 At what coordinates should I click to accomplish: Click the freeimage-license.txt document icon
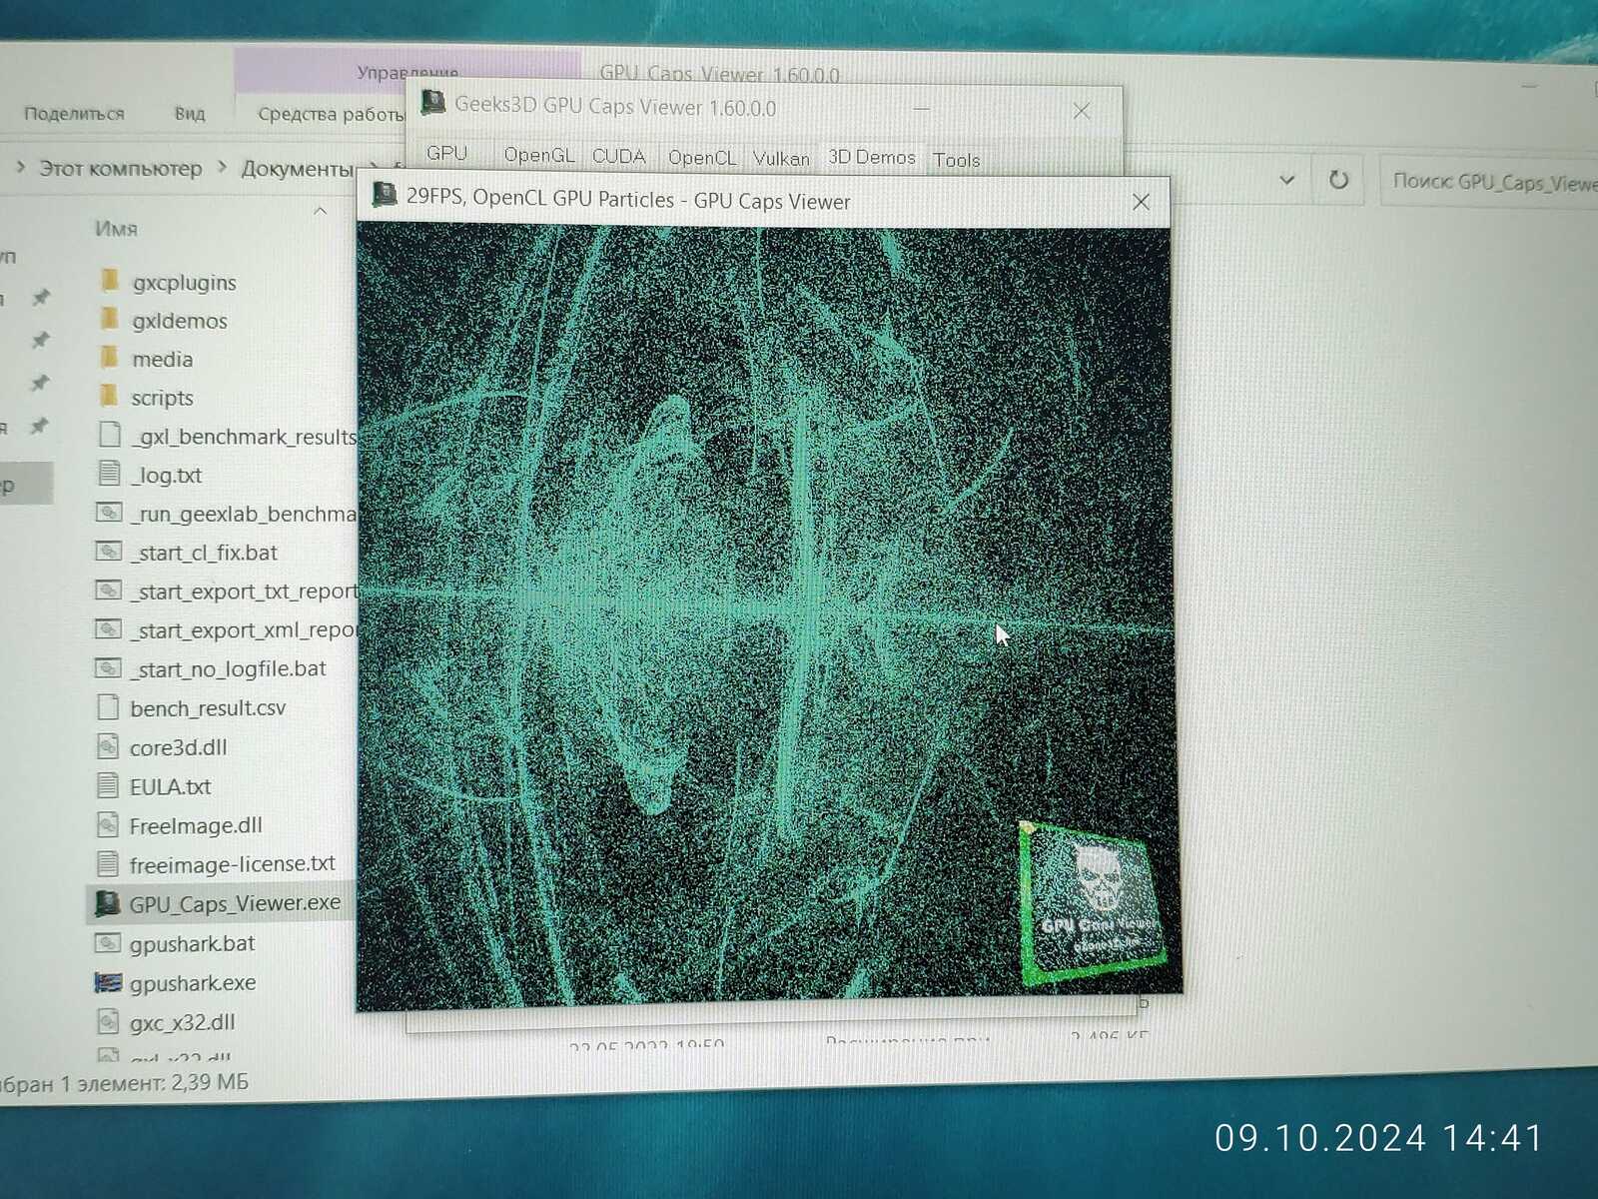coord(108,863)
